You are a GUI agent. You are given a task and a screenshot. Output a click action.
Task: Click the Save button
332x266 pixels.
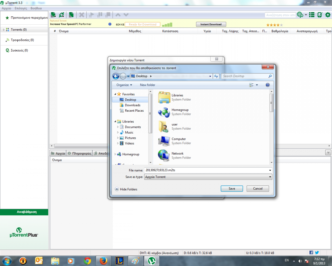pos(232,188)
